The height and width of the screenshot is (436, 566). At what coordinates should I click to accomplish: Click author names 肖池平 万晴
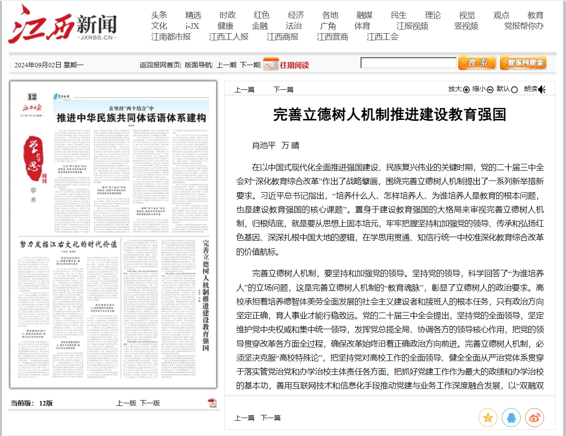click(x=276, y=145)
